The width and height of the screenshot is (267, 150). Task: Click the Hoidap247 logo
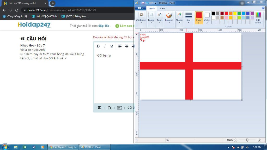point(34,25)
